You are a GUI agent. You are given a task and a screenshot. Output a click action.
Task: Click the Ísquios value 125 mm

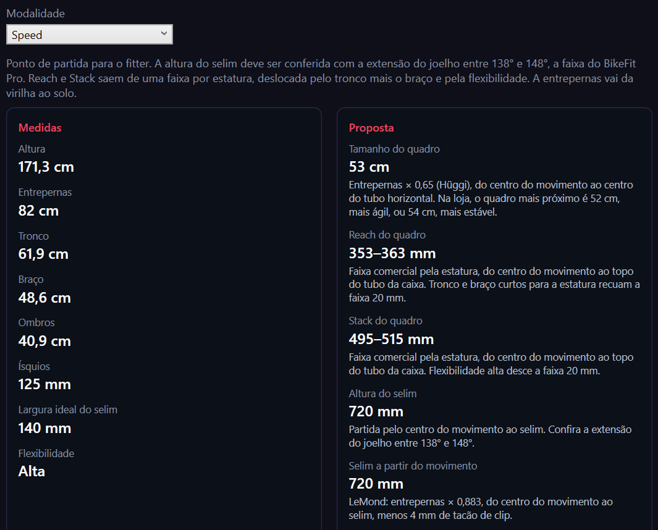[x=44, y=384]
